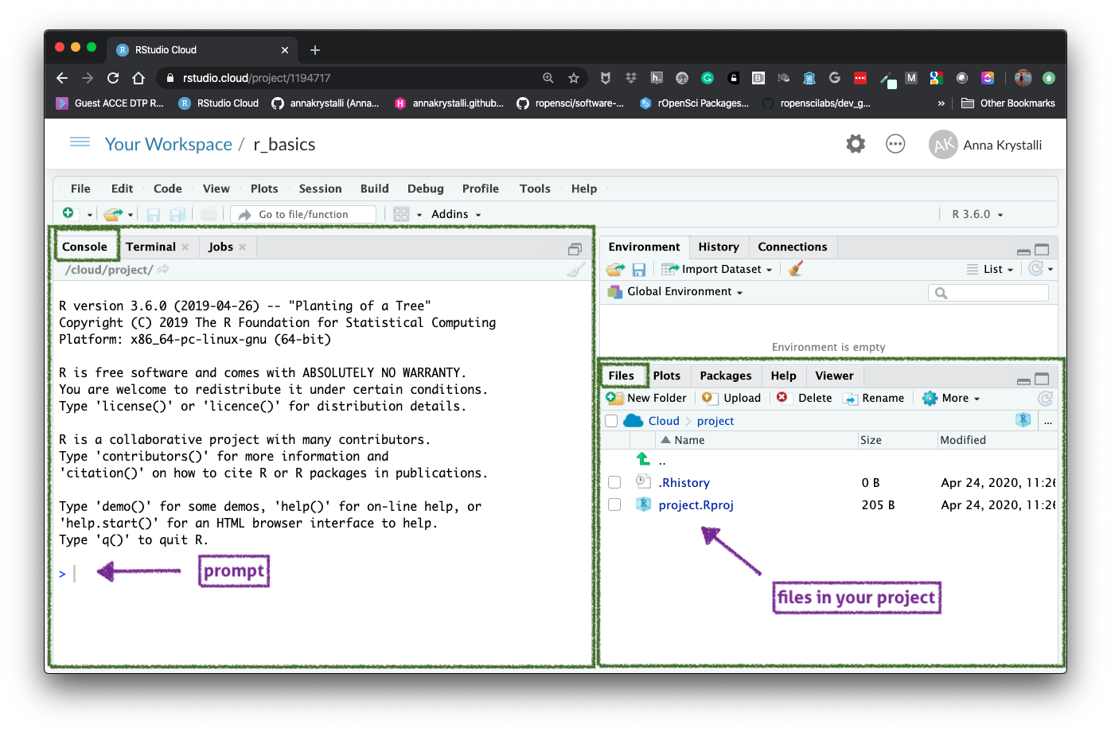Close the Jobs tab

click(x=242, y=247)
